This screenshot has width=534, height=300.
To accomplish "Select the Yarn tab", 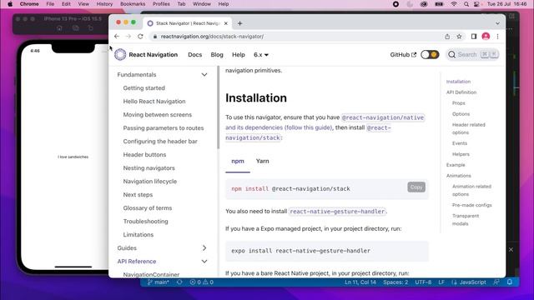I will click(x=262, y=161).
